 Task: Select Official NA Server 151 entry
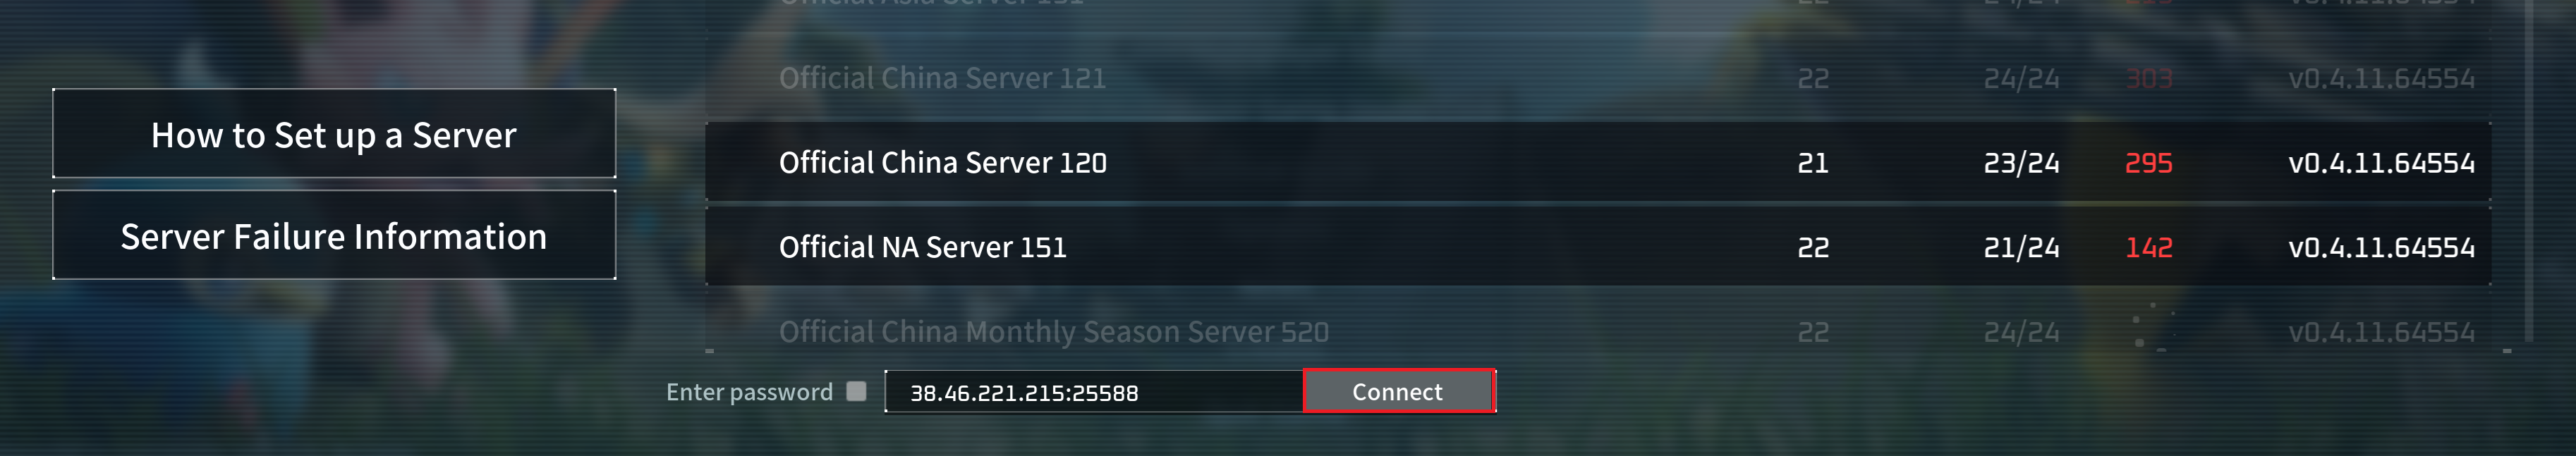click(x=1598, y=246)
